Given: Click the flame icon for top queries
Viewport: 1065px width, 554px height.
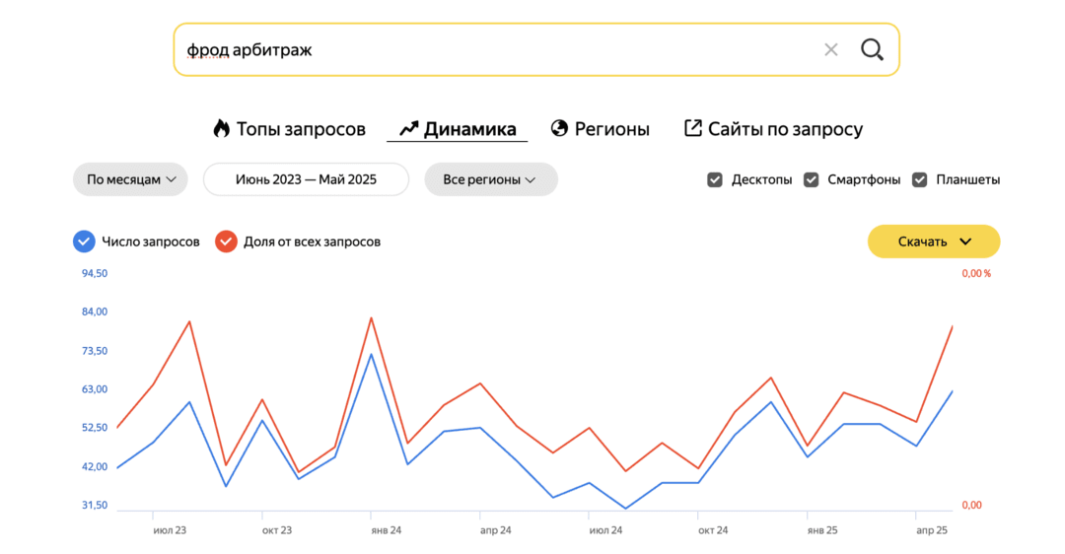Looking at the screenshot, I should [221, 129].
